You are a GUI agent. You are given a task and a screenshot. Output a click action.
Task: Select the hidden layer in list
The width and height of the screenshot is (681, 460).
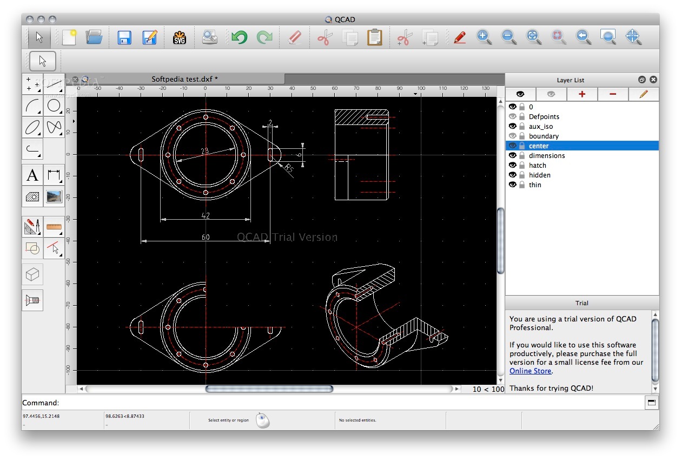(x=539, y=175)
